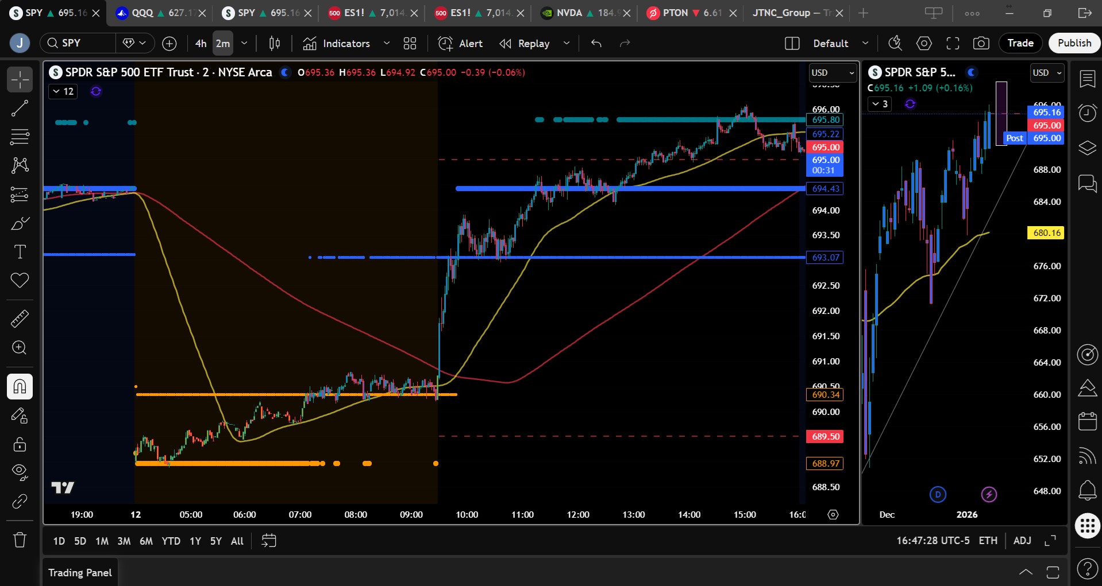Viewport: 1102px width, 586px height.
Task: Enter fullscreen chart mode
Action: coord(953,43)
